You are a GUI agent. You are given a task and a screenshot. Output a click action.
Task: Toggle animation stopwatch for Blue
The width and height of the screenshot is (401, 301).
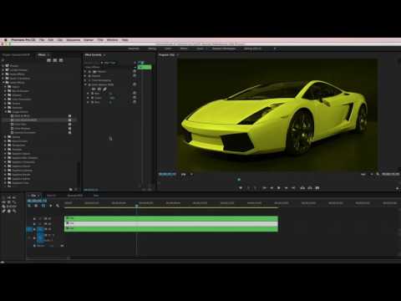click(92, 102)
